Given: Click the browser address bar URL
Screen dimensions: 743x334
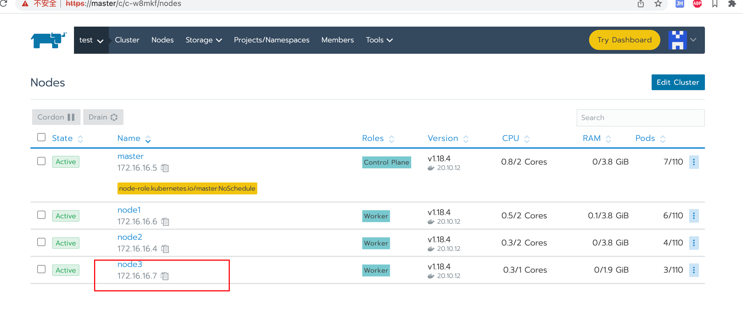Looking at the screenshot, I should 123,4.
